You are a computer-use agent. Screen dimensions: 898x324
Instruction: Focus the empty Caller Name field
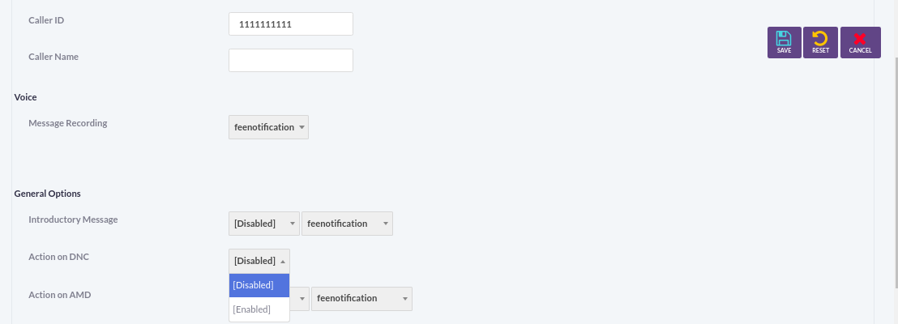291,60
